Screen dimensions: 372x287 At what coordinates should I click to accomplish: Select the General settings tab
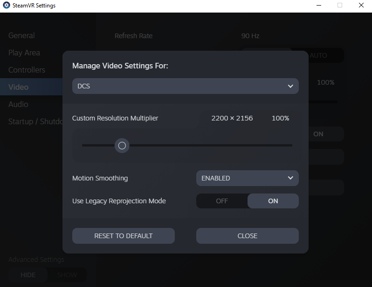[x=21, y=35]
